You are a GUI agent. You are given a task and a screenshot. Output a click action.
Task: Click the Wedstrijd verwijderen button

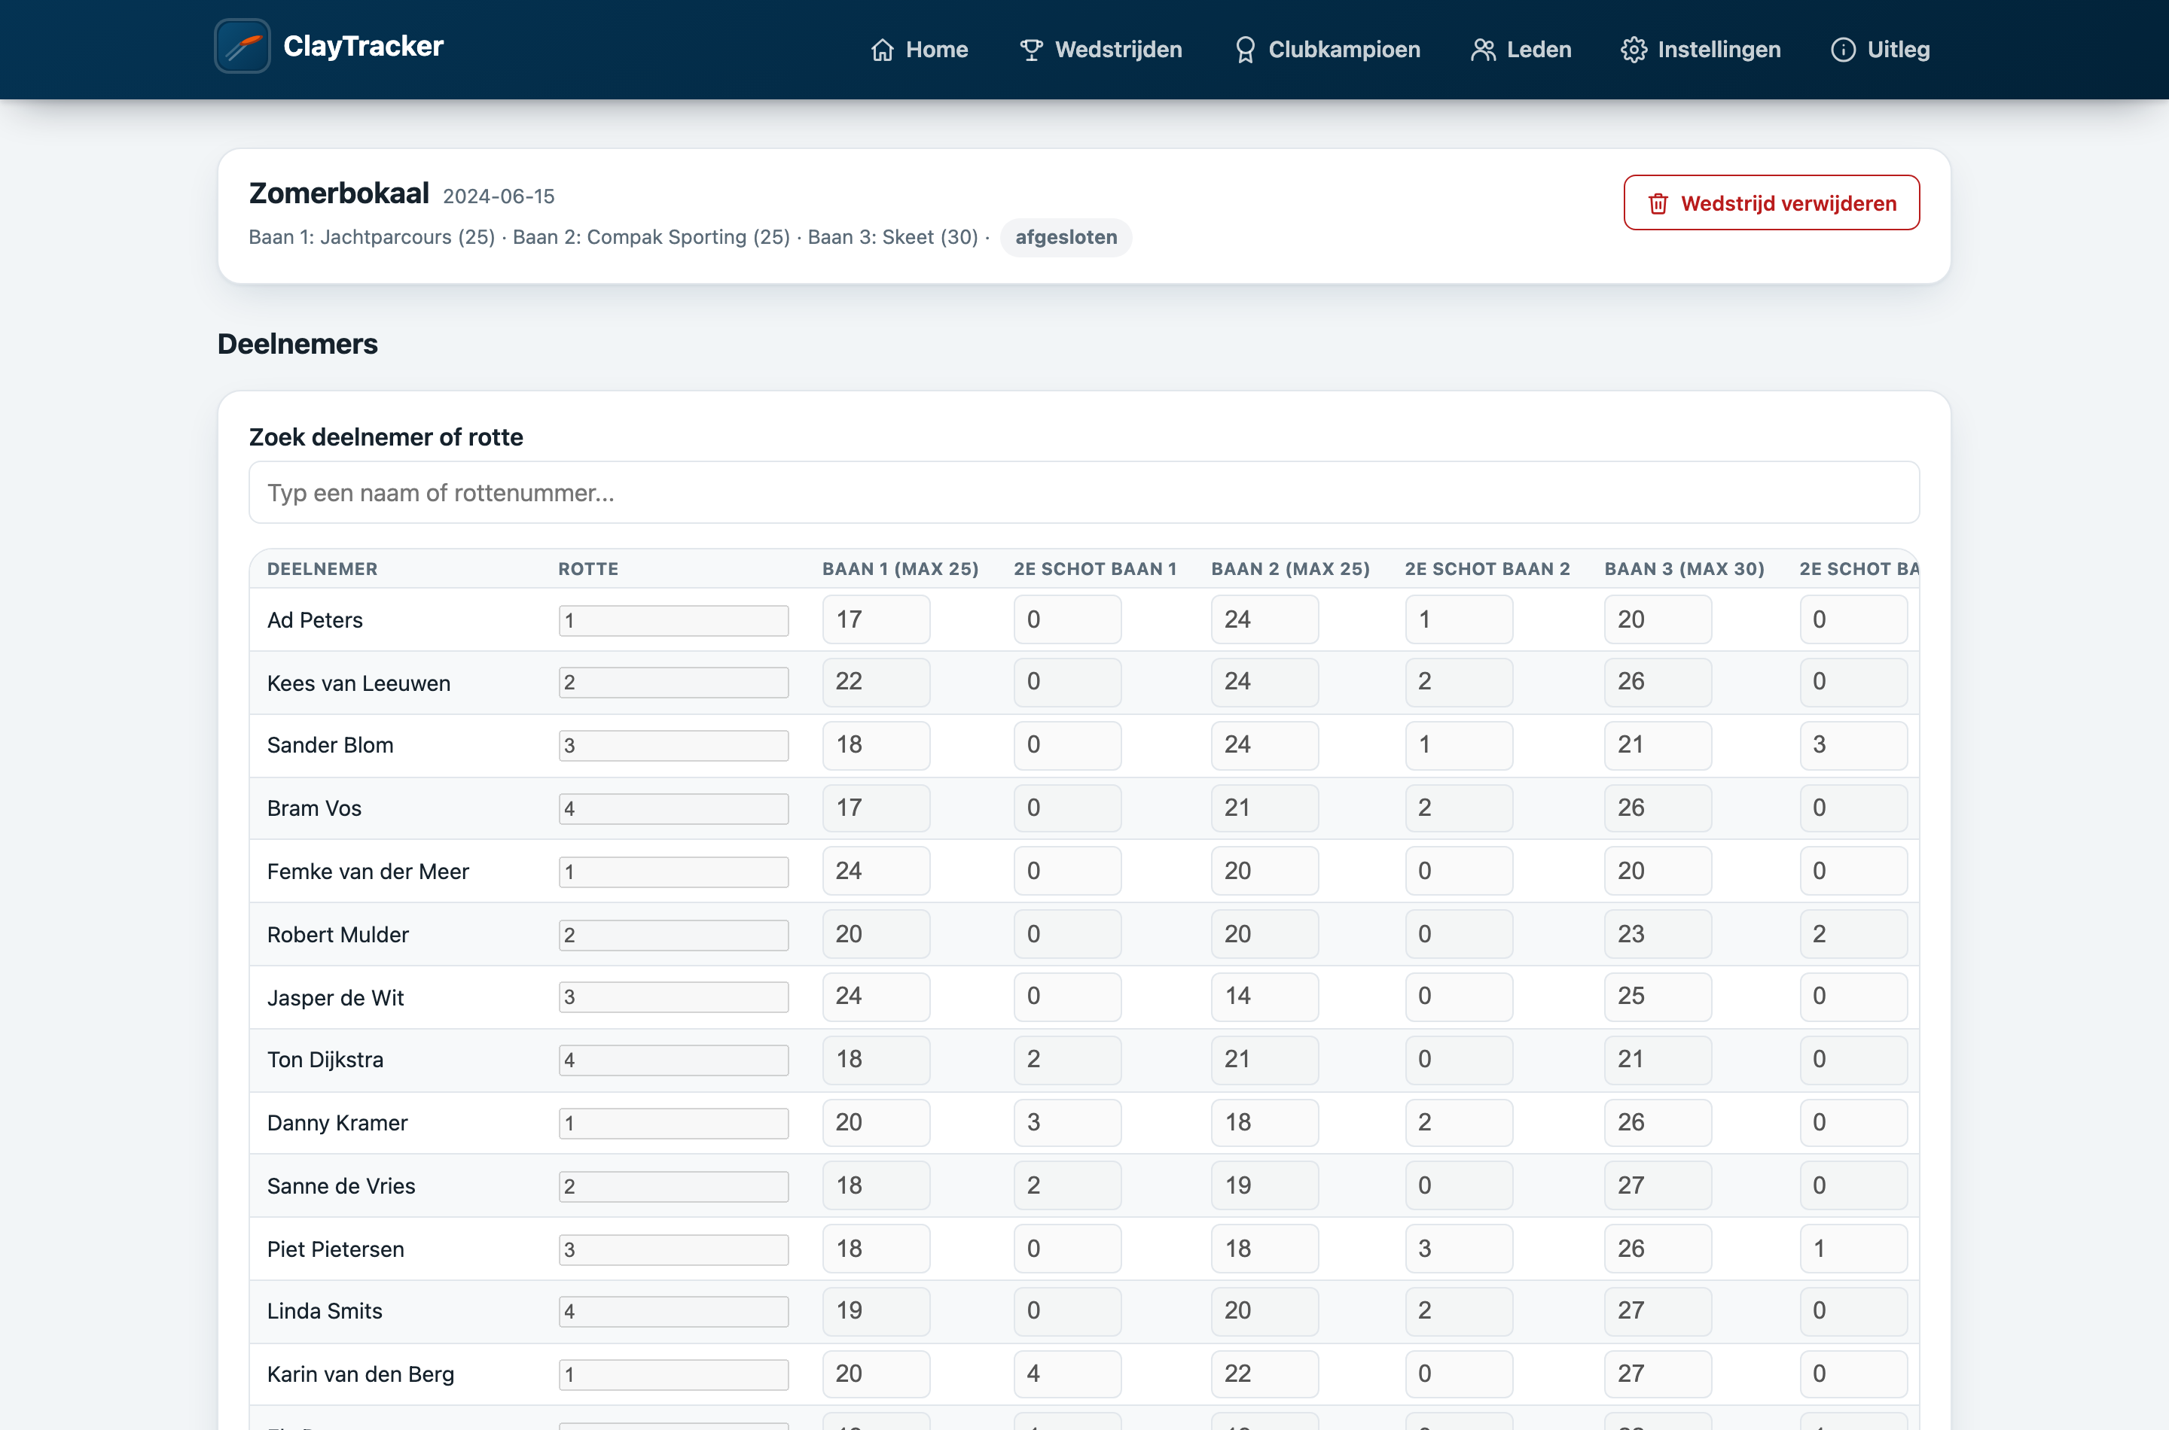pos(1771,202)
